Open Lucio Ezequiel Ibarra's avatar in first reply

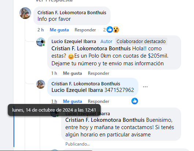tap(41, 42)
